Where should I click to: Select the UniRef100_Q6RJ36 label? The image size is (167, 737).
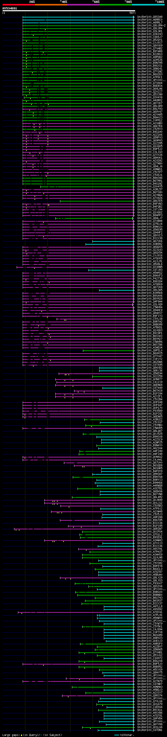(150, 370)
